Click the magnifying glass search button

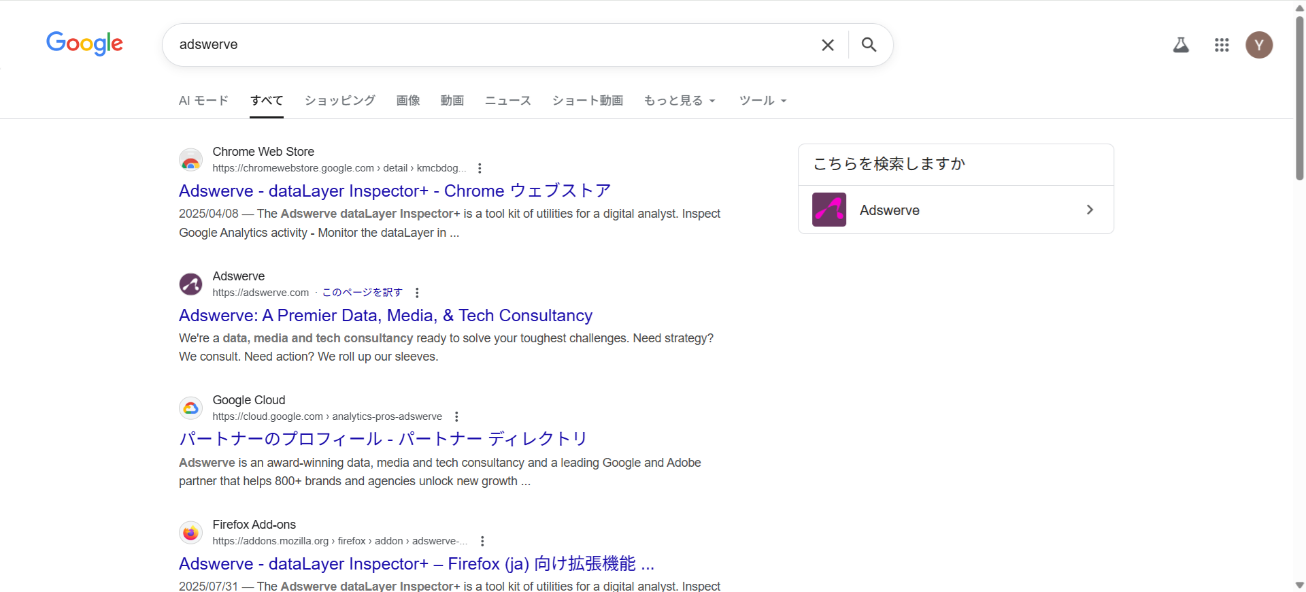point(869,45)
